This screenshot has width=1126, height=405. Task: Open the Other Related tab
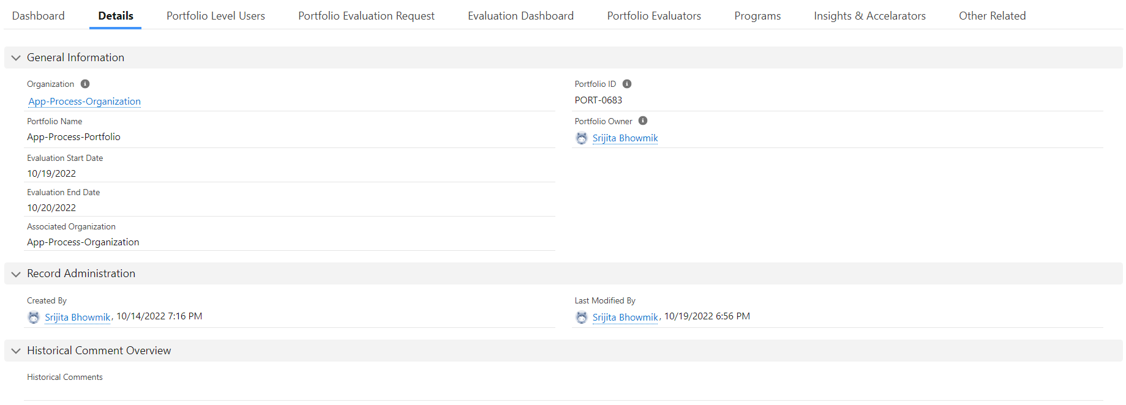tap(992, 16)
